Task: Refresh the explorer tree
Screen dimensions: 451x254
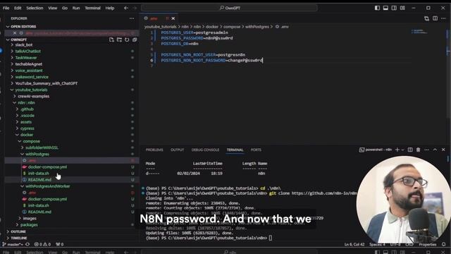Action: pyautogui.click(x=127, y=40)
